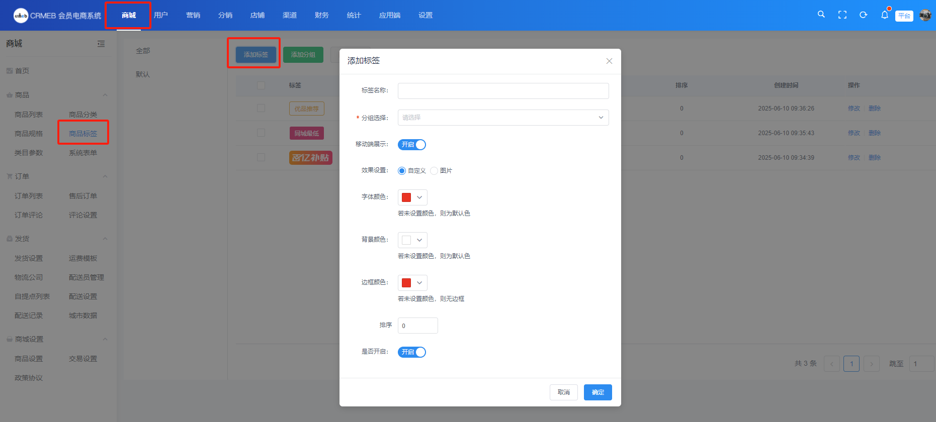The image size is (936, 422).
Task: Open the 分组选择 dropdown
Action: [x=503, y=118]
